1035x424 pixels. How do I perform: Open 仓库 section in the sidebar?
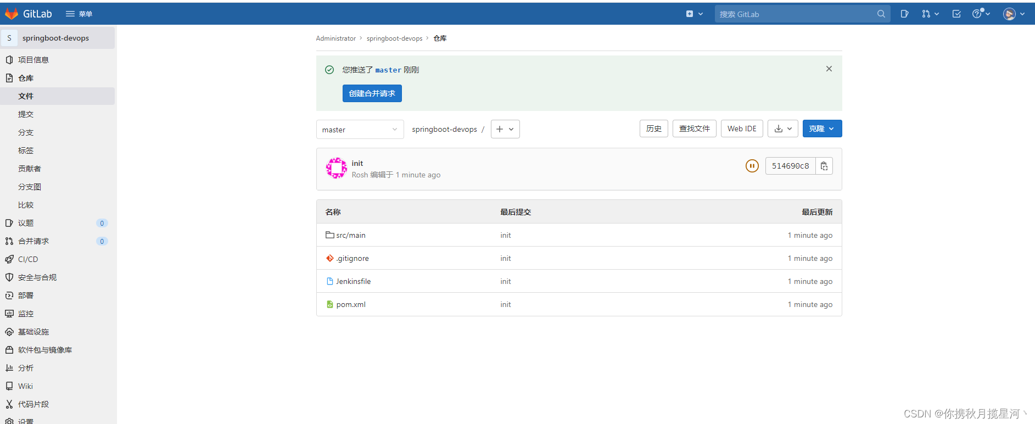(58, 78)
